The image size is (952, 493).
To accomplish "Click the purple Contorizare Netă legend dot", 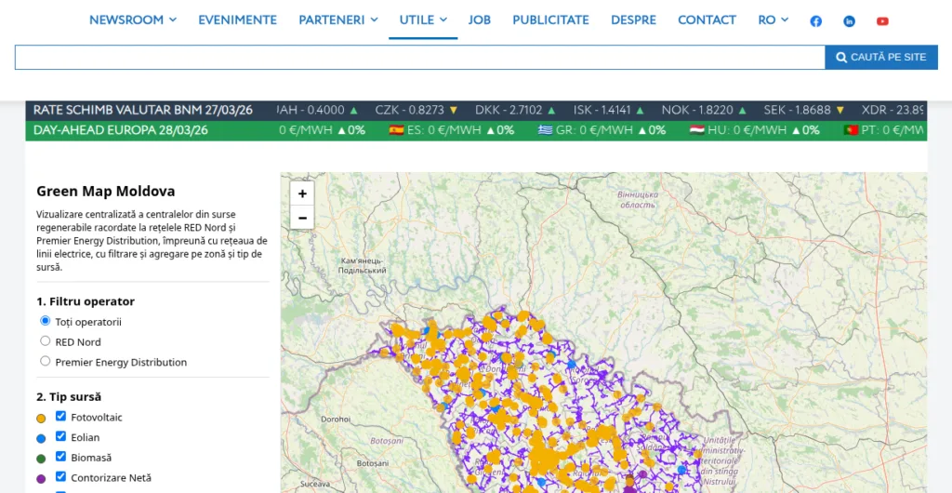I will [x=41, y=479].
